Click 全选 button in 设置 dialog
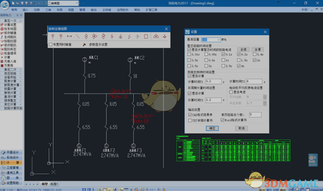The width and height of the screenshot is (323, 191). [243, 49]
